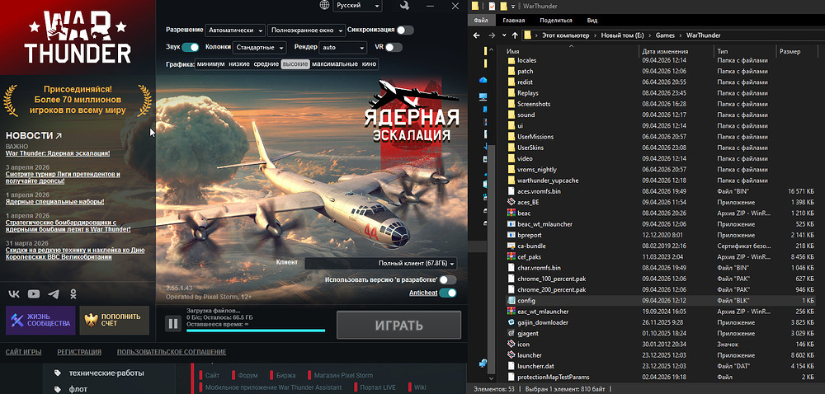Screen dimensions: 825x394
Task: Click the Telegram social icon
Action: [x=54, y=293]
